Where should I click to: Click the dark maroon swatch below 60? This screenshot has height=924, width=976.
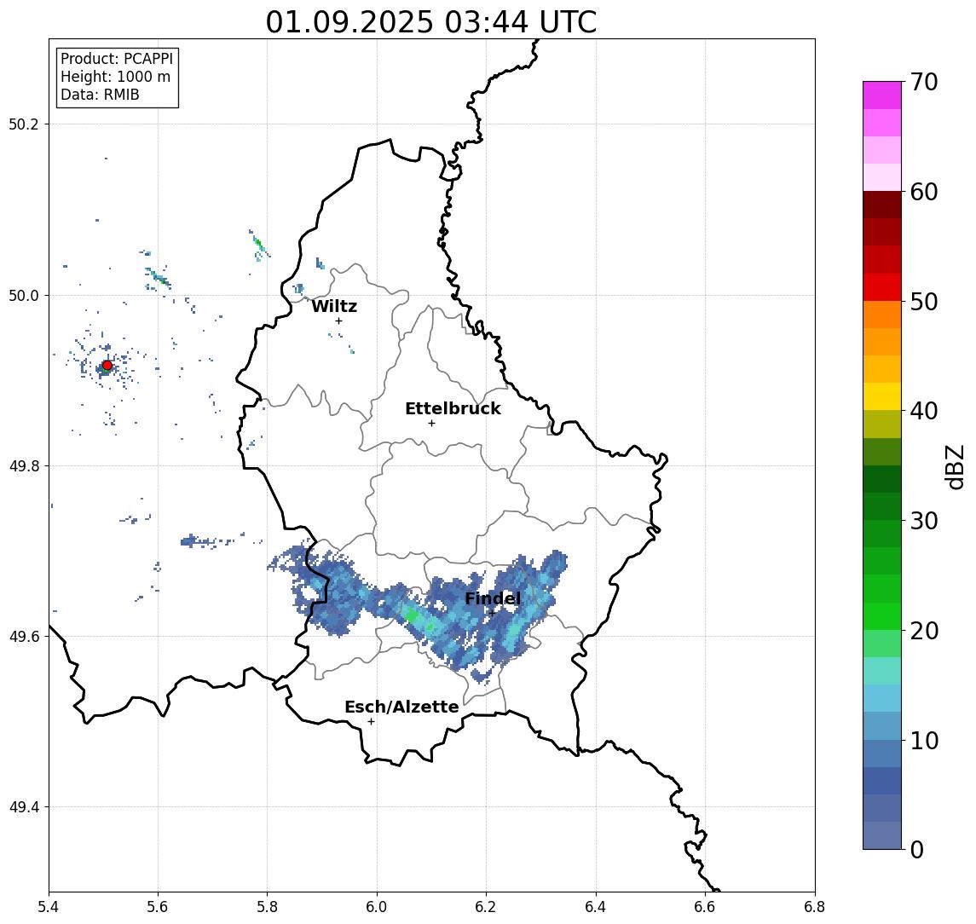point(882,205)
